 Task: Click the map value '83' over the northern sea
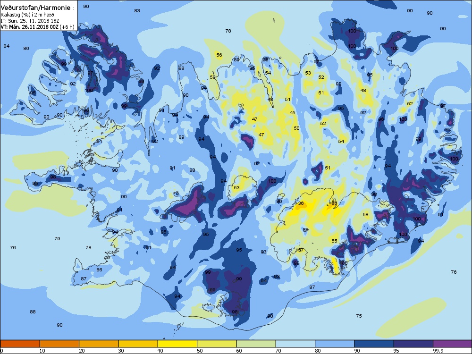[x=137, y=10]
